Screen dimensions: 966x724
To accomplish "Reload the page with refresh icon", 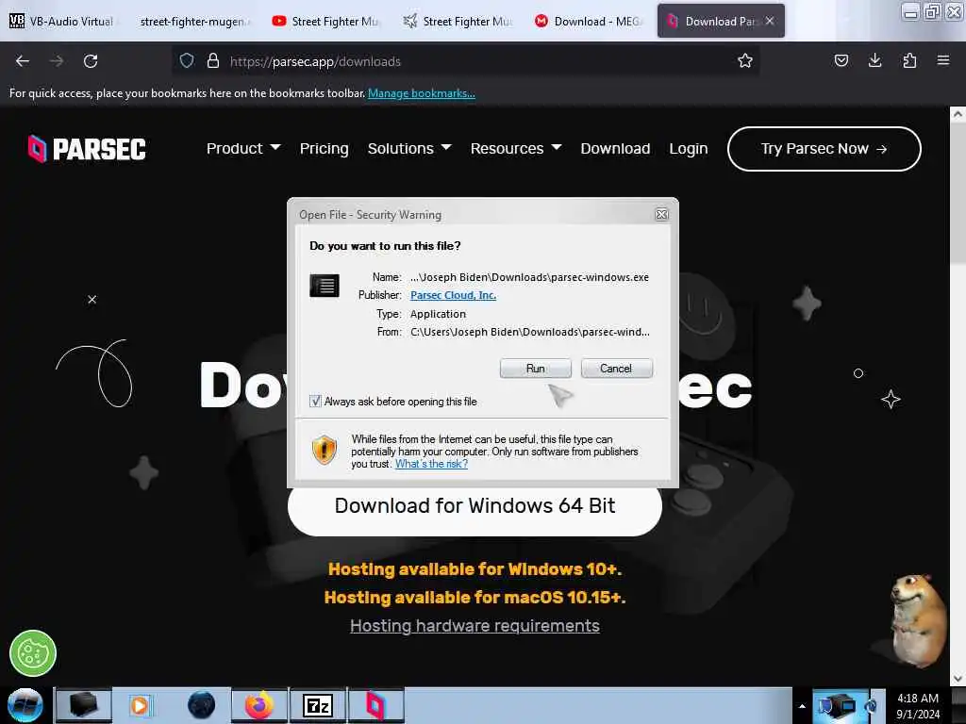I will point(91,61).
